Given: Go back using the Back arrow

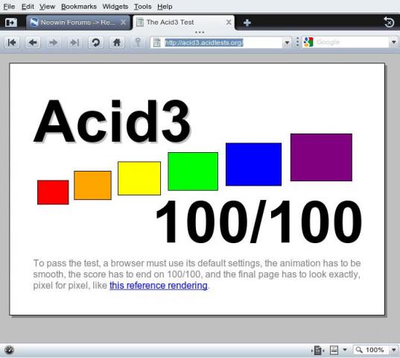Looking at the screenshot, I should (x=33, y=43).
